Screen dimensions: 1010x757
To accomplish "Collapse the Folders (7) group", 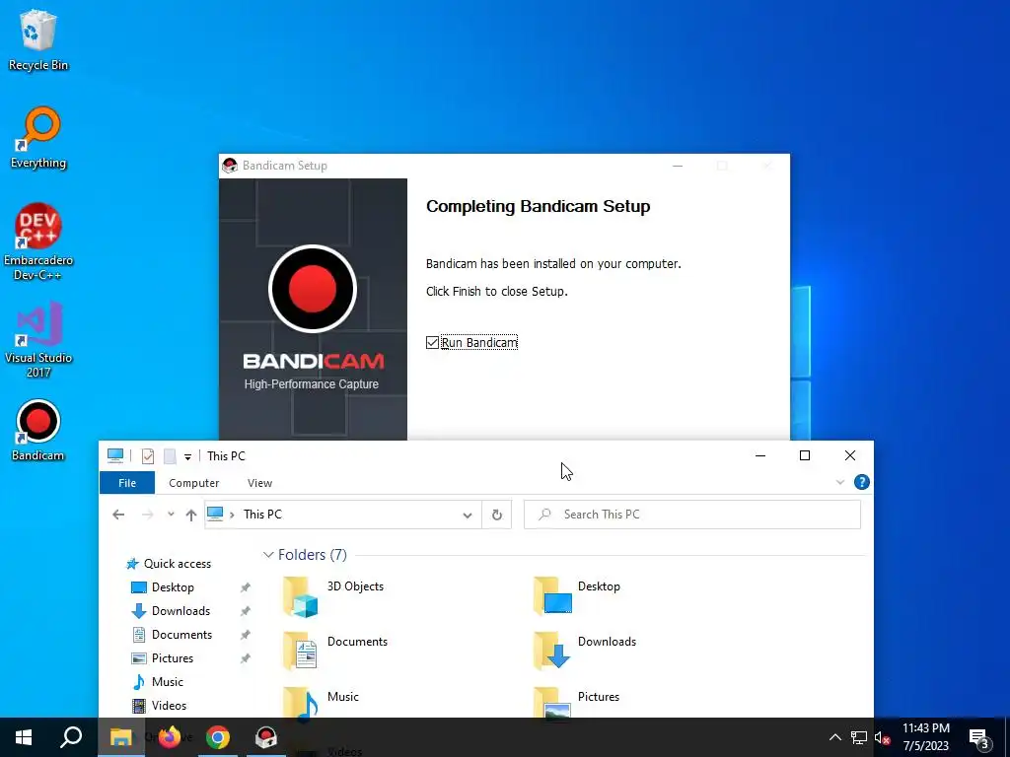I will pos(268,555).
